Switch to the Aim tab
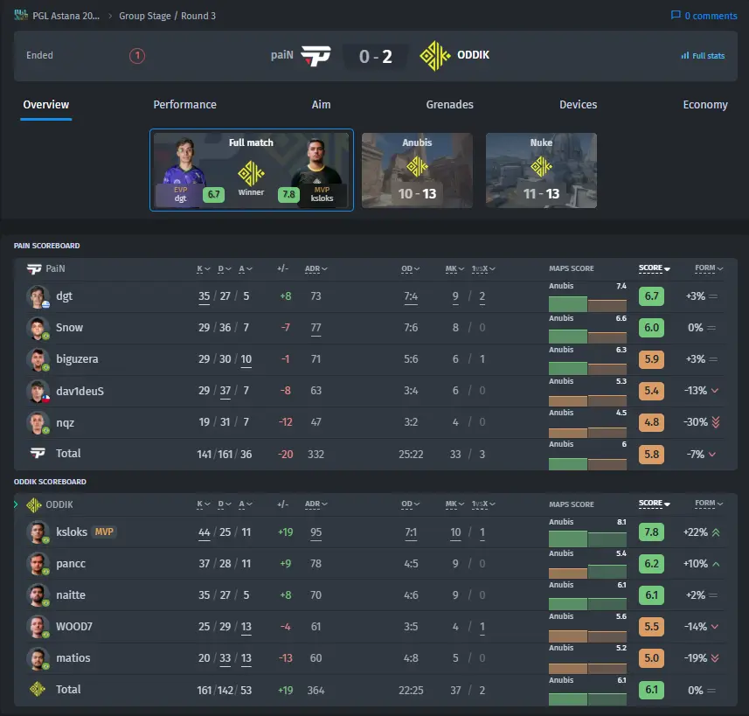Viewport: 749px width, 716px height. [321, 105]
